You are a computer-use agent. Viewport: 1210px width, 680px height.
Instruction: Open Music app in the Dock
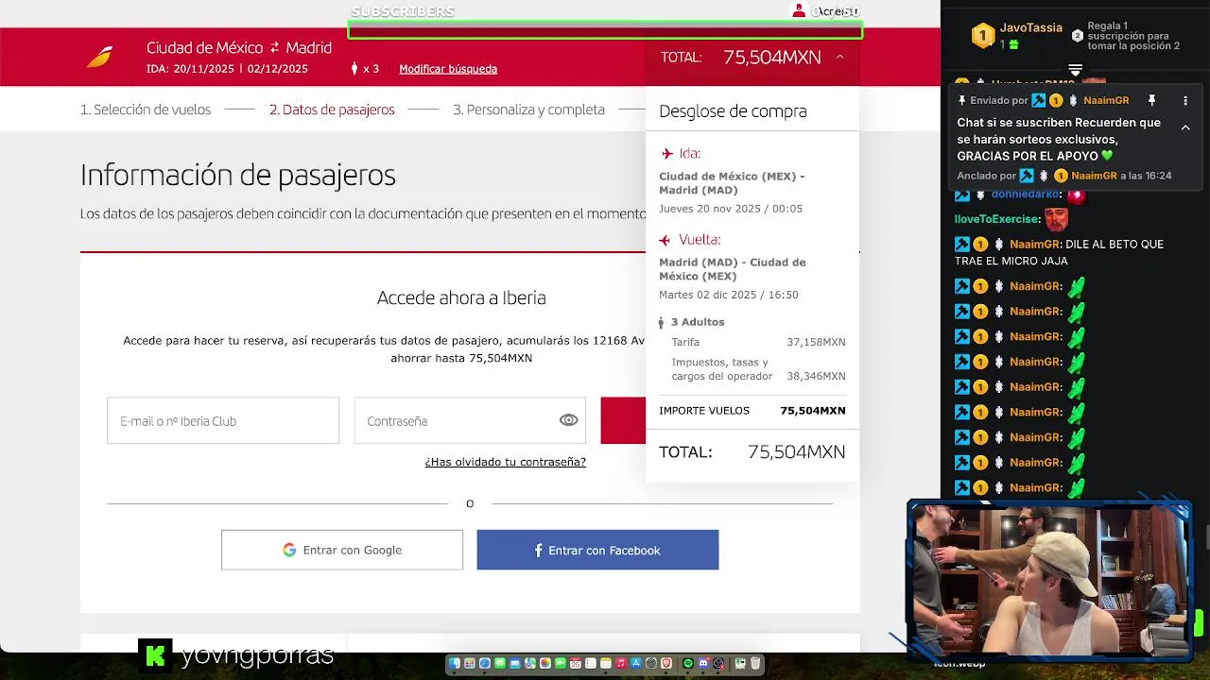[621, 663]
